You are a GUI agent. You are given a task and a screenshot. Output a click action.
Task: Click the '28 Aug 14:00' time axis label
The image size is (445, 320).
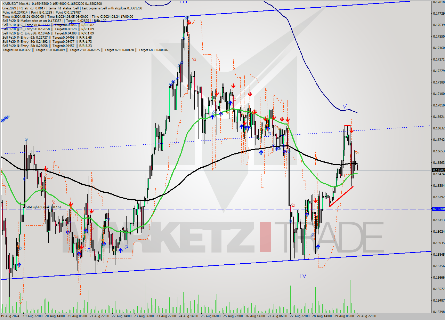pos(322,316)
